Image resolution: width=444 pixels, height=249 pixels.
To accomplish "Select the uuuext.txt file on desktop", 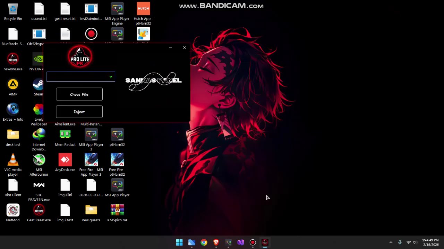I will pyautogui.click(x=39, y=12).
